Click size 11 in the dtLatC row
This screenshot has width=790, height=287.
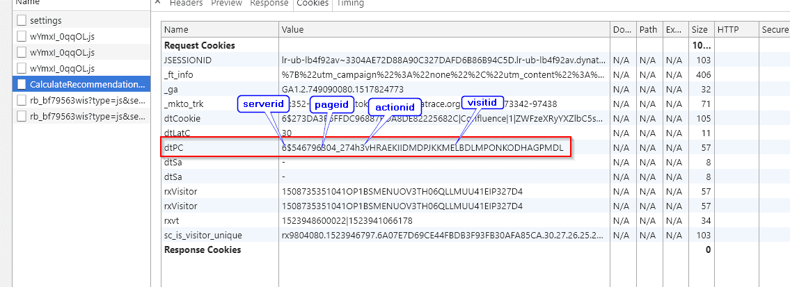[x=706, y=133]
